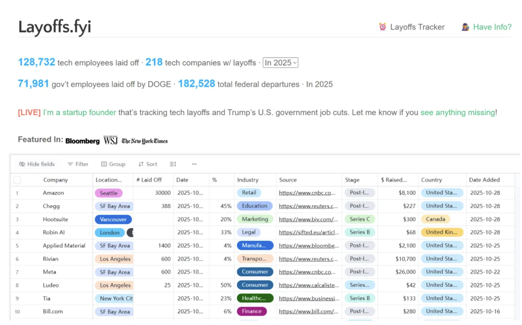Open the Layoffs Tracker nav item
The image size is (522, 325).
tap(417, 27)
